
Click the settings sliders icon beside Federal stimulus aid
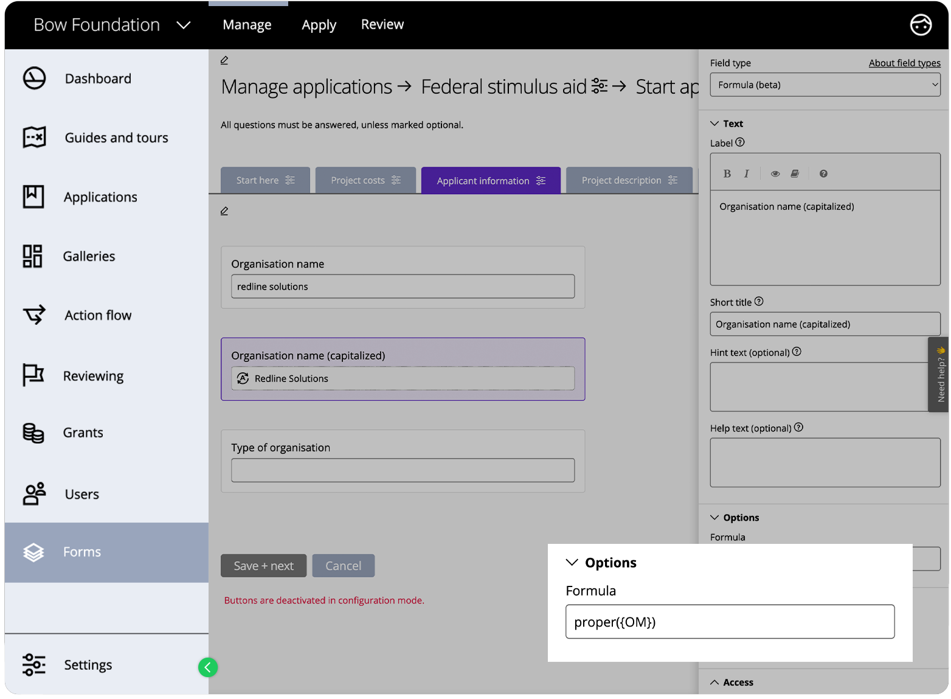coord(599,86)
